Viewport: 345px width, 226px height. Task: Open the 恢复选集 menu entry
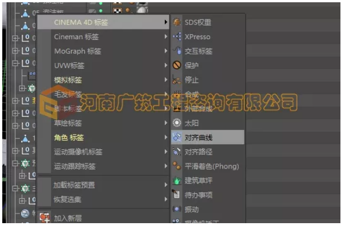point(103,199)
